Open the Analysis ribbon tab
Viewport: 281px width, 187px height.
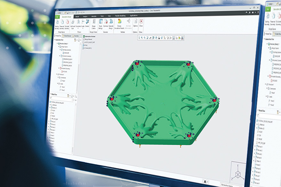point(85,16)
